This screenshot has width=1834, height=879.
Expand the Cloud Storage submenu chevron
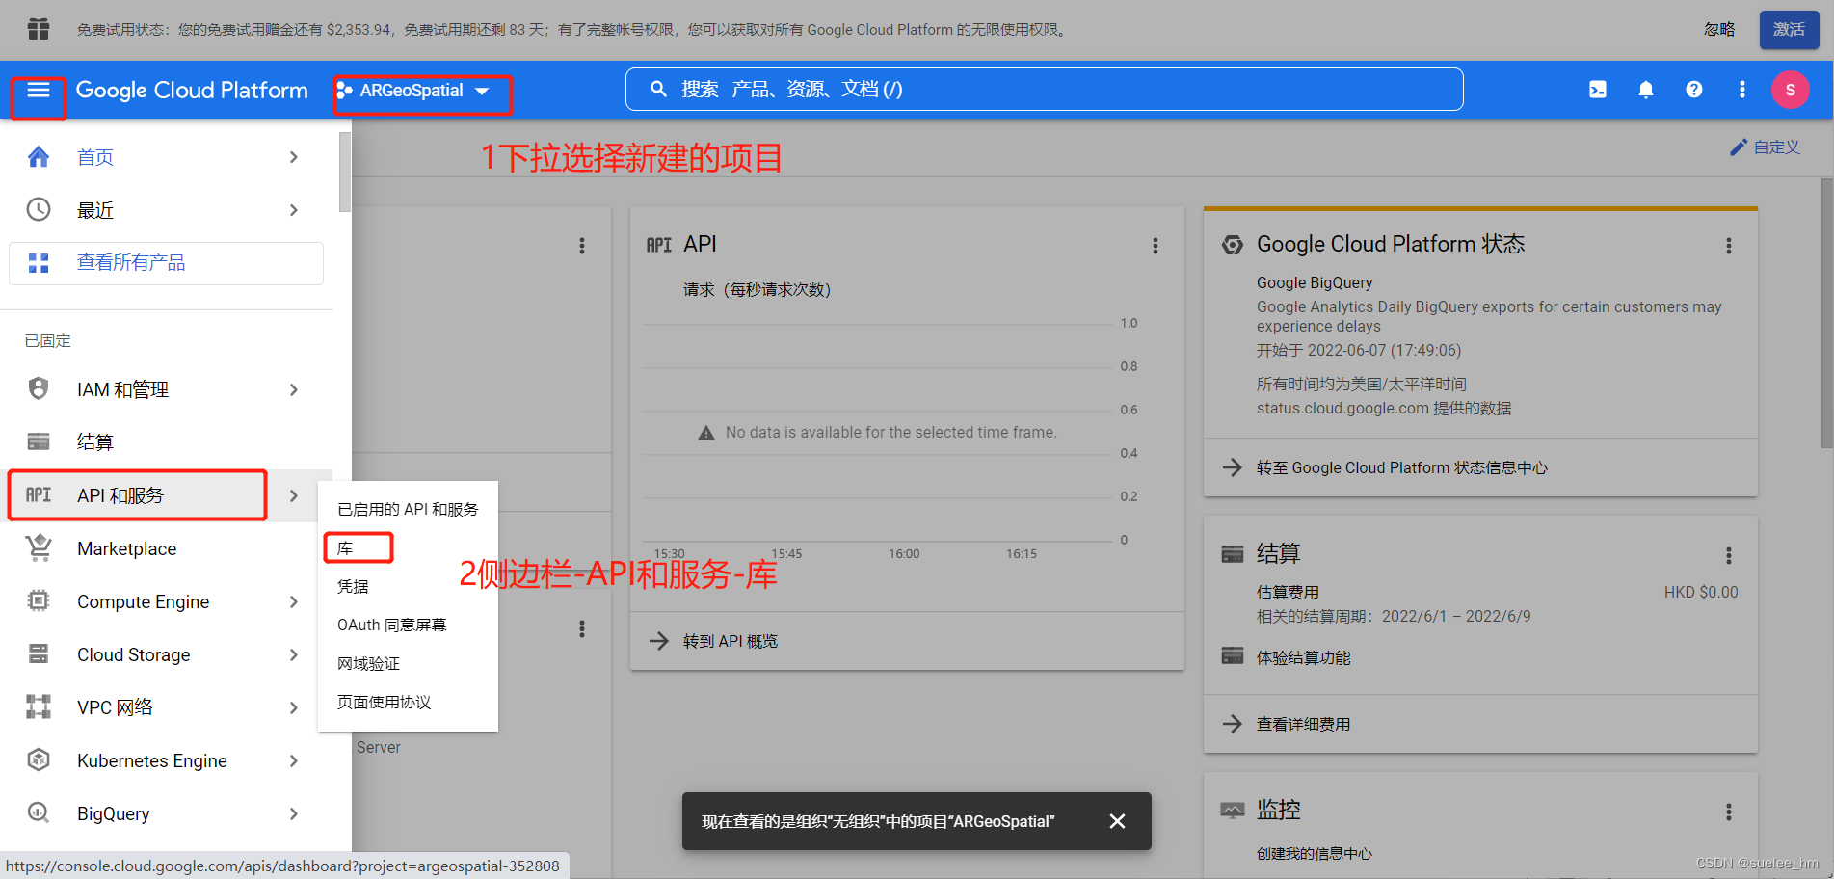[x=294, y=654]
